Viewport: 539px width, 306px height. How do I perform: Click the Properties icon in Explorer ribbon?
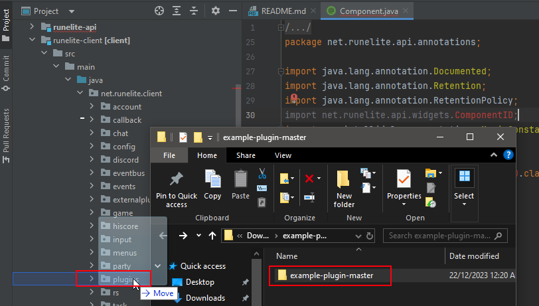pyautogui.click(x=404, y=179)
